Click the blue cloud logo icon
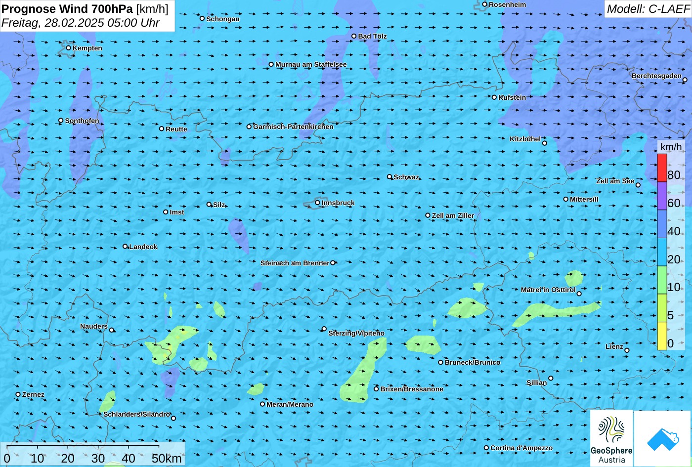 [663, 438]
